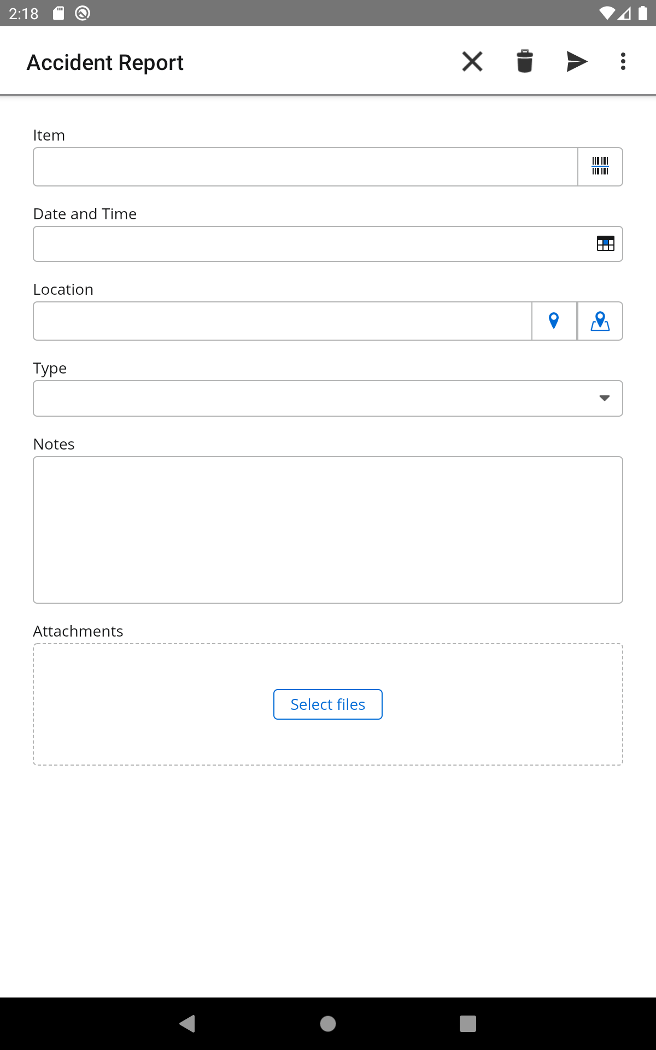Use current location pin icon

pos(554,321)
